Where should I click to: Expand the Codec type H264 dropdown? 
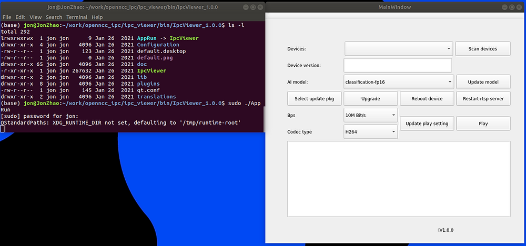[371, 132]
